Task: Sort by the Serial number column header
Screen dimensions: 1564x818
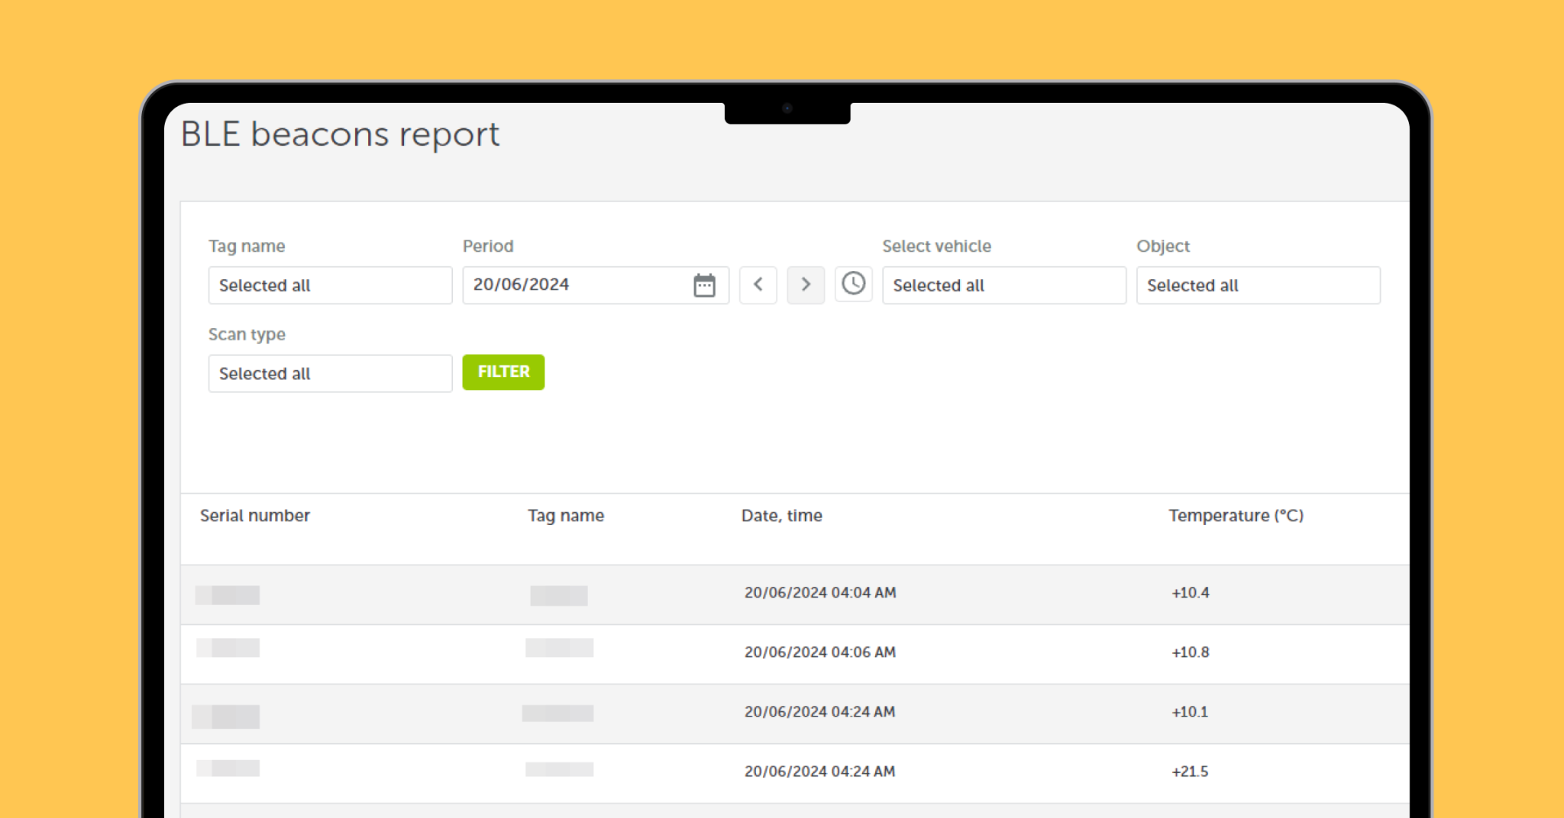Action: [x=255, y=515]
